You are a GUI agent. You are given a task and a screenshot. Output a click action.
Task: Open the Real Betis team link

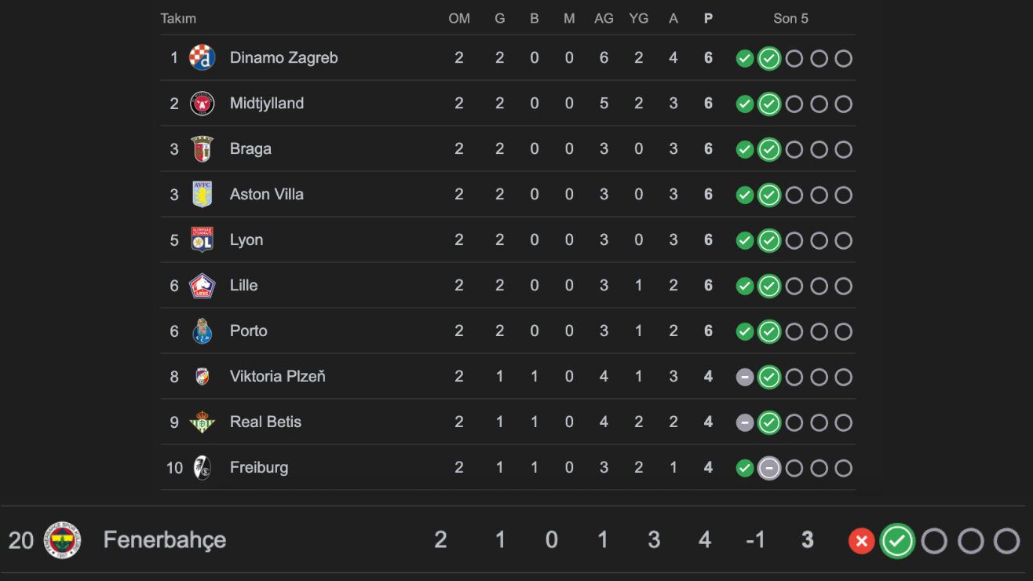point(265,422)
